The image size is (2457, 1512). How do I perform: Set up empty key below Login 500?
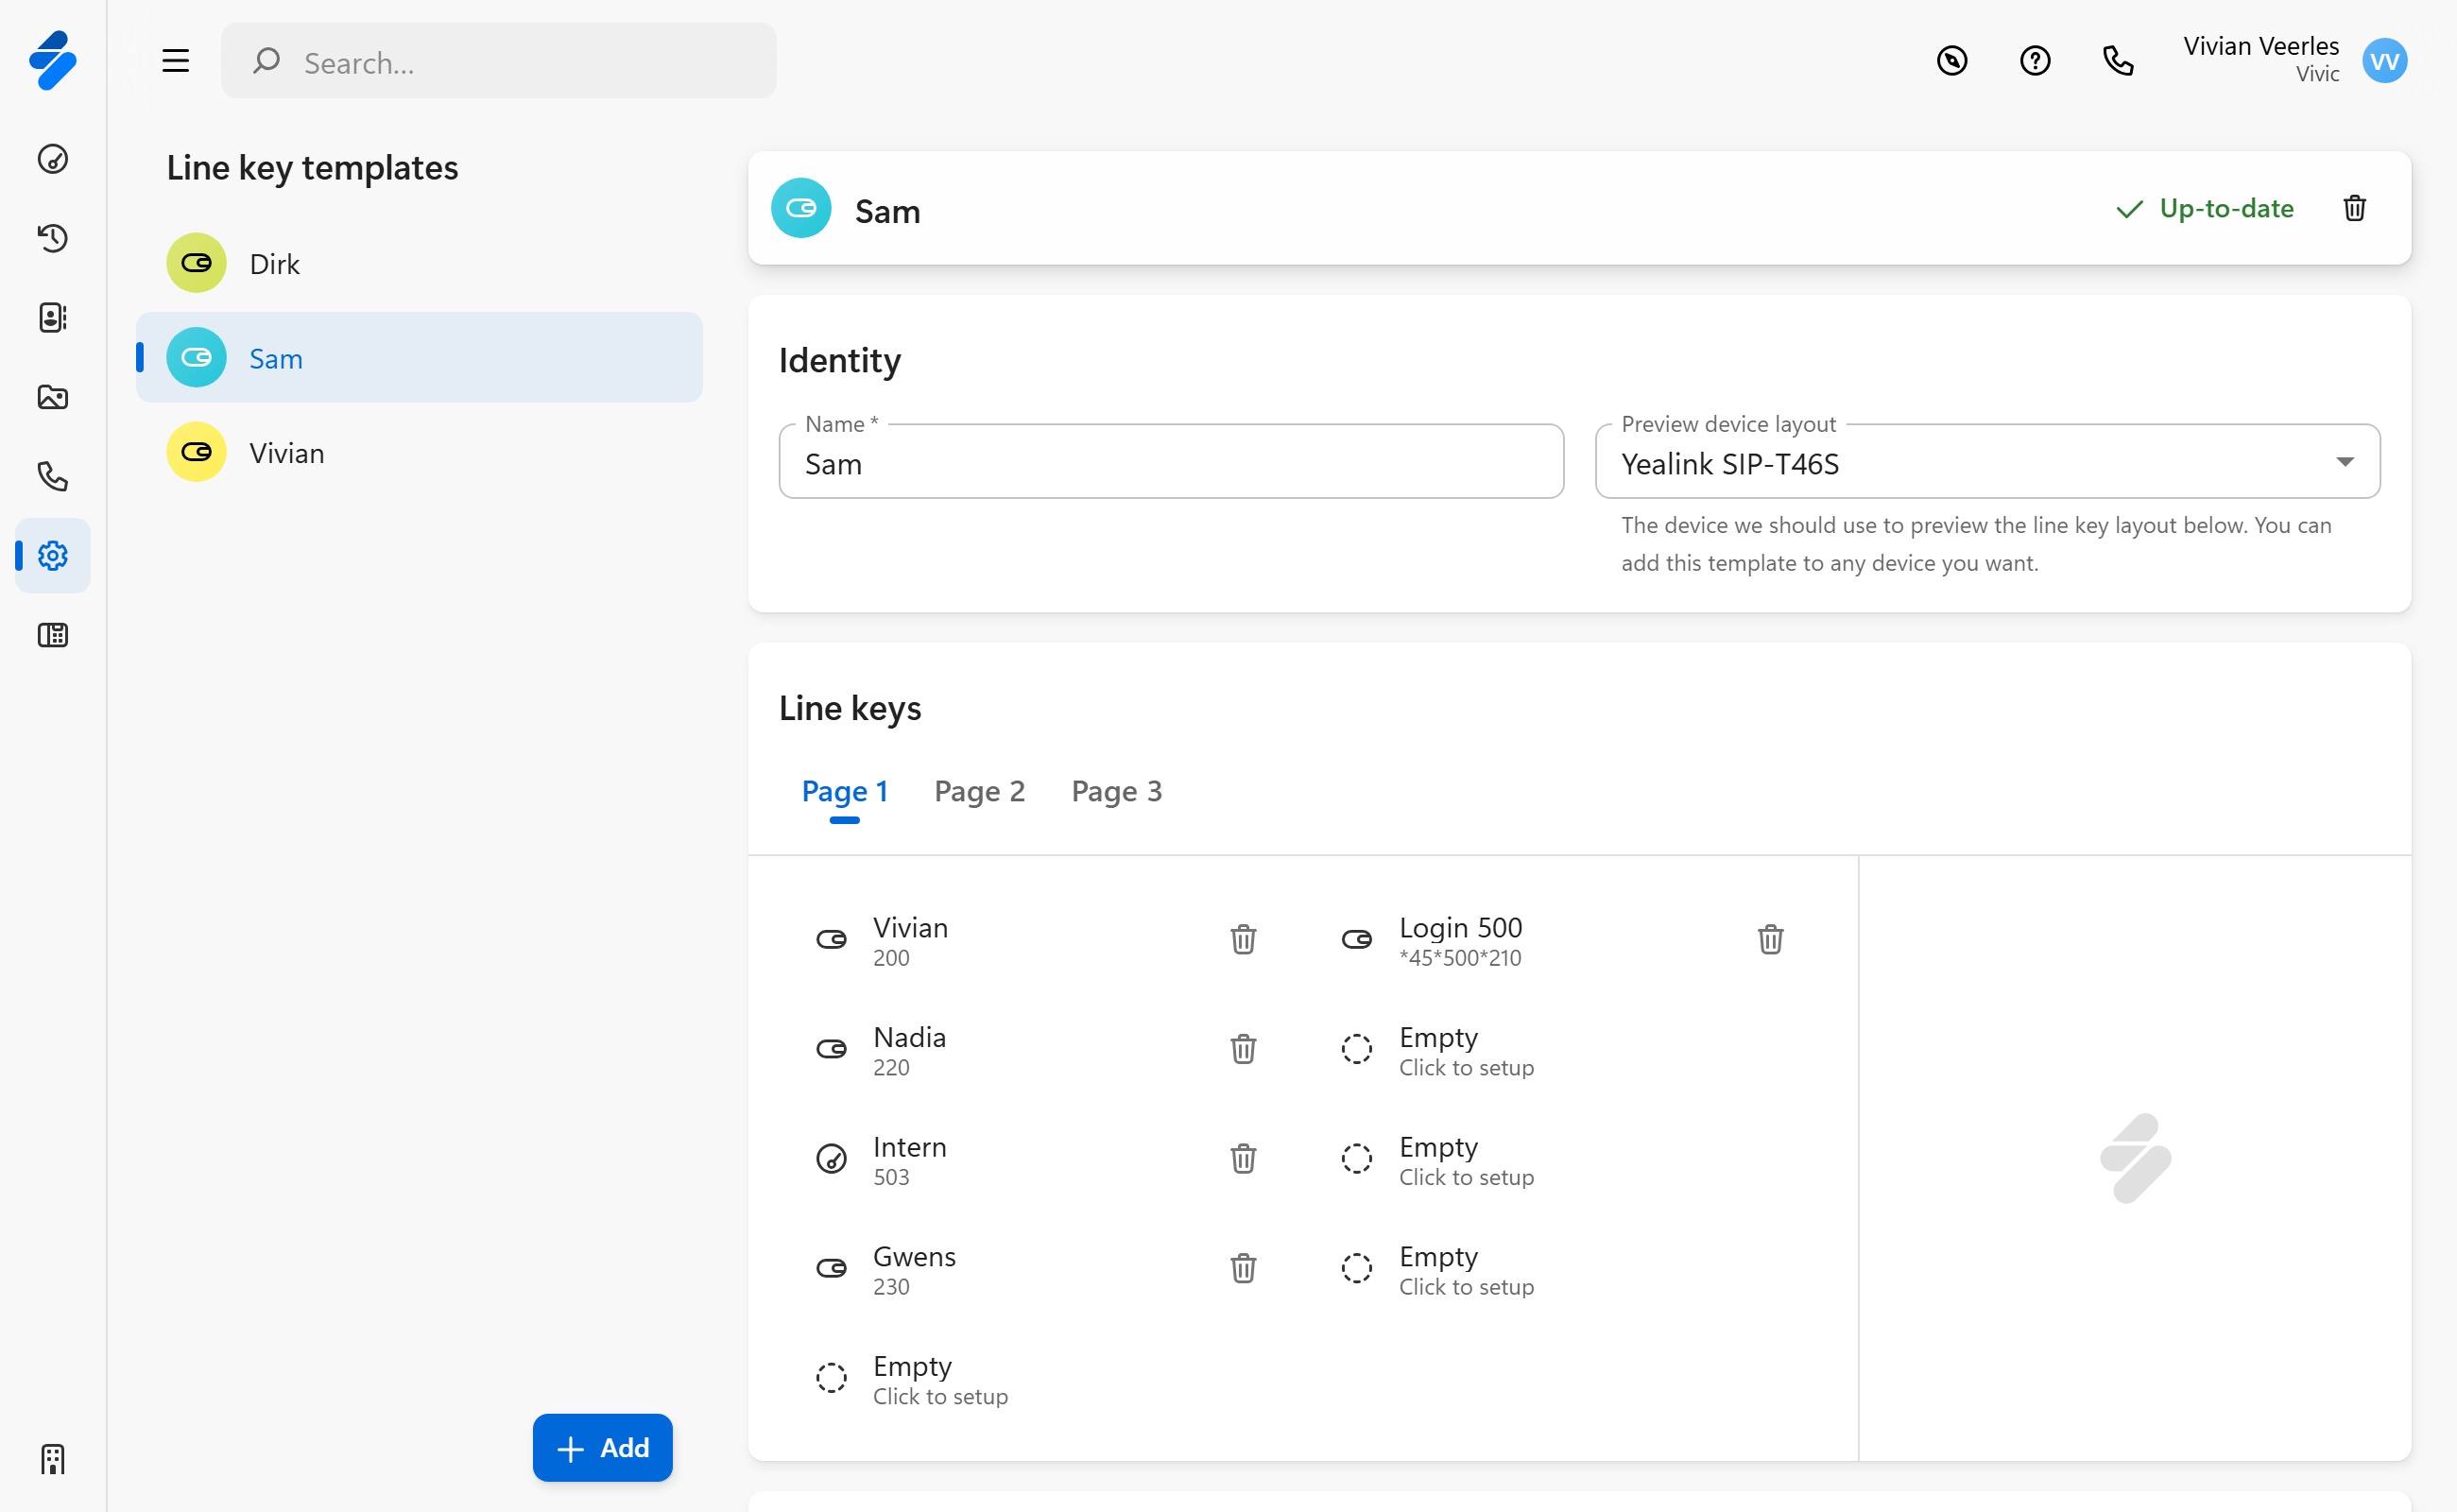click(x=1465, y=1050)
